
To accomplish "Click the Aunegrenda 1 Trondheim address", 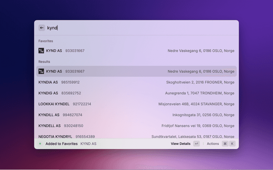I will coord(199,93).
